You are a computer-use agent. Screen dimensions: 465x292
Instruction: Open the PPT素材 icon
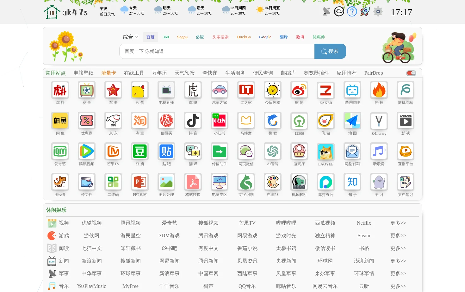tap(140, 182)
